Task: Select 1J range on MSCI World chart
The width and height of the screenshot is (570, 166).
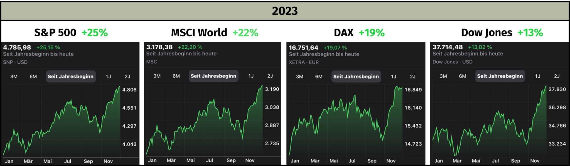Action: coord(251,76)
